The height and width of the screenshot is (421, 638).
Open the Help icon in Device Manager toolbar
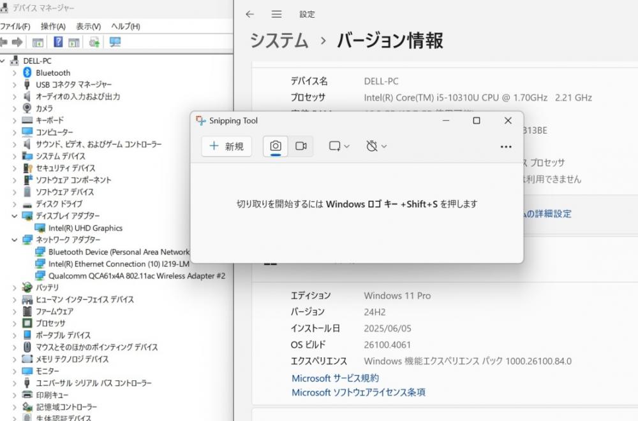click(58, 41)
